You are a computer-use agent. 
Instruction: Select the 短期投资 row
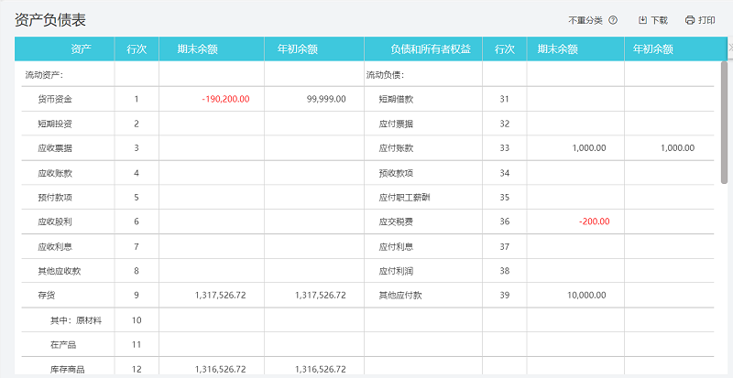[x=55, y=124]
